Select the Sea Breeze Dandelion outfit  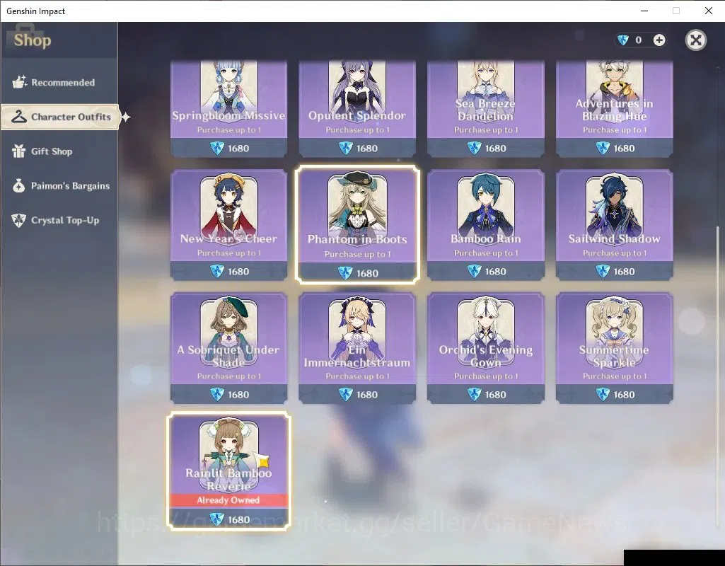click(x=485, y=109)
